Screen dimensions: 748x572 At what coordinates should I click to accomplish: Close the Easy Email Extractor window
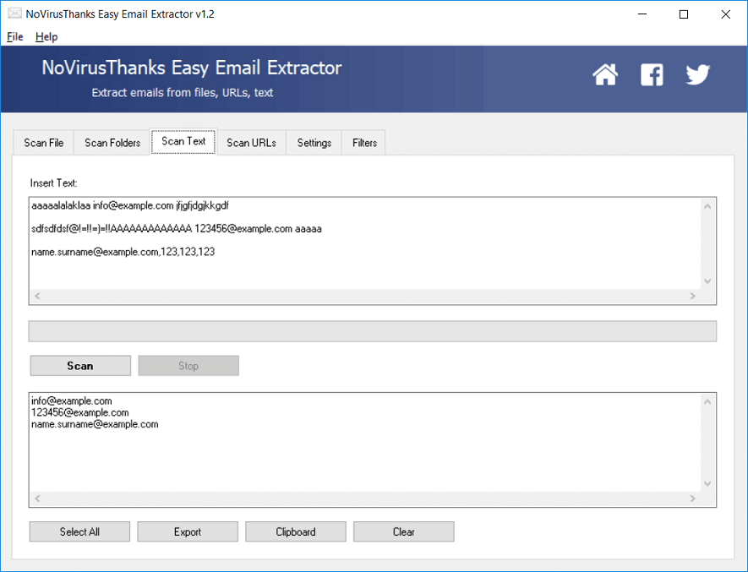(725, 14)
